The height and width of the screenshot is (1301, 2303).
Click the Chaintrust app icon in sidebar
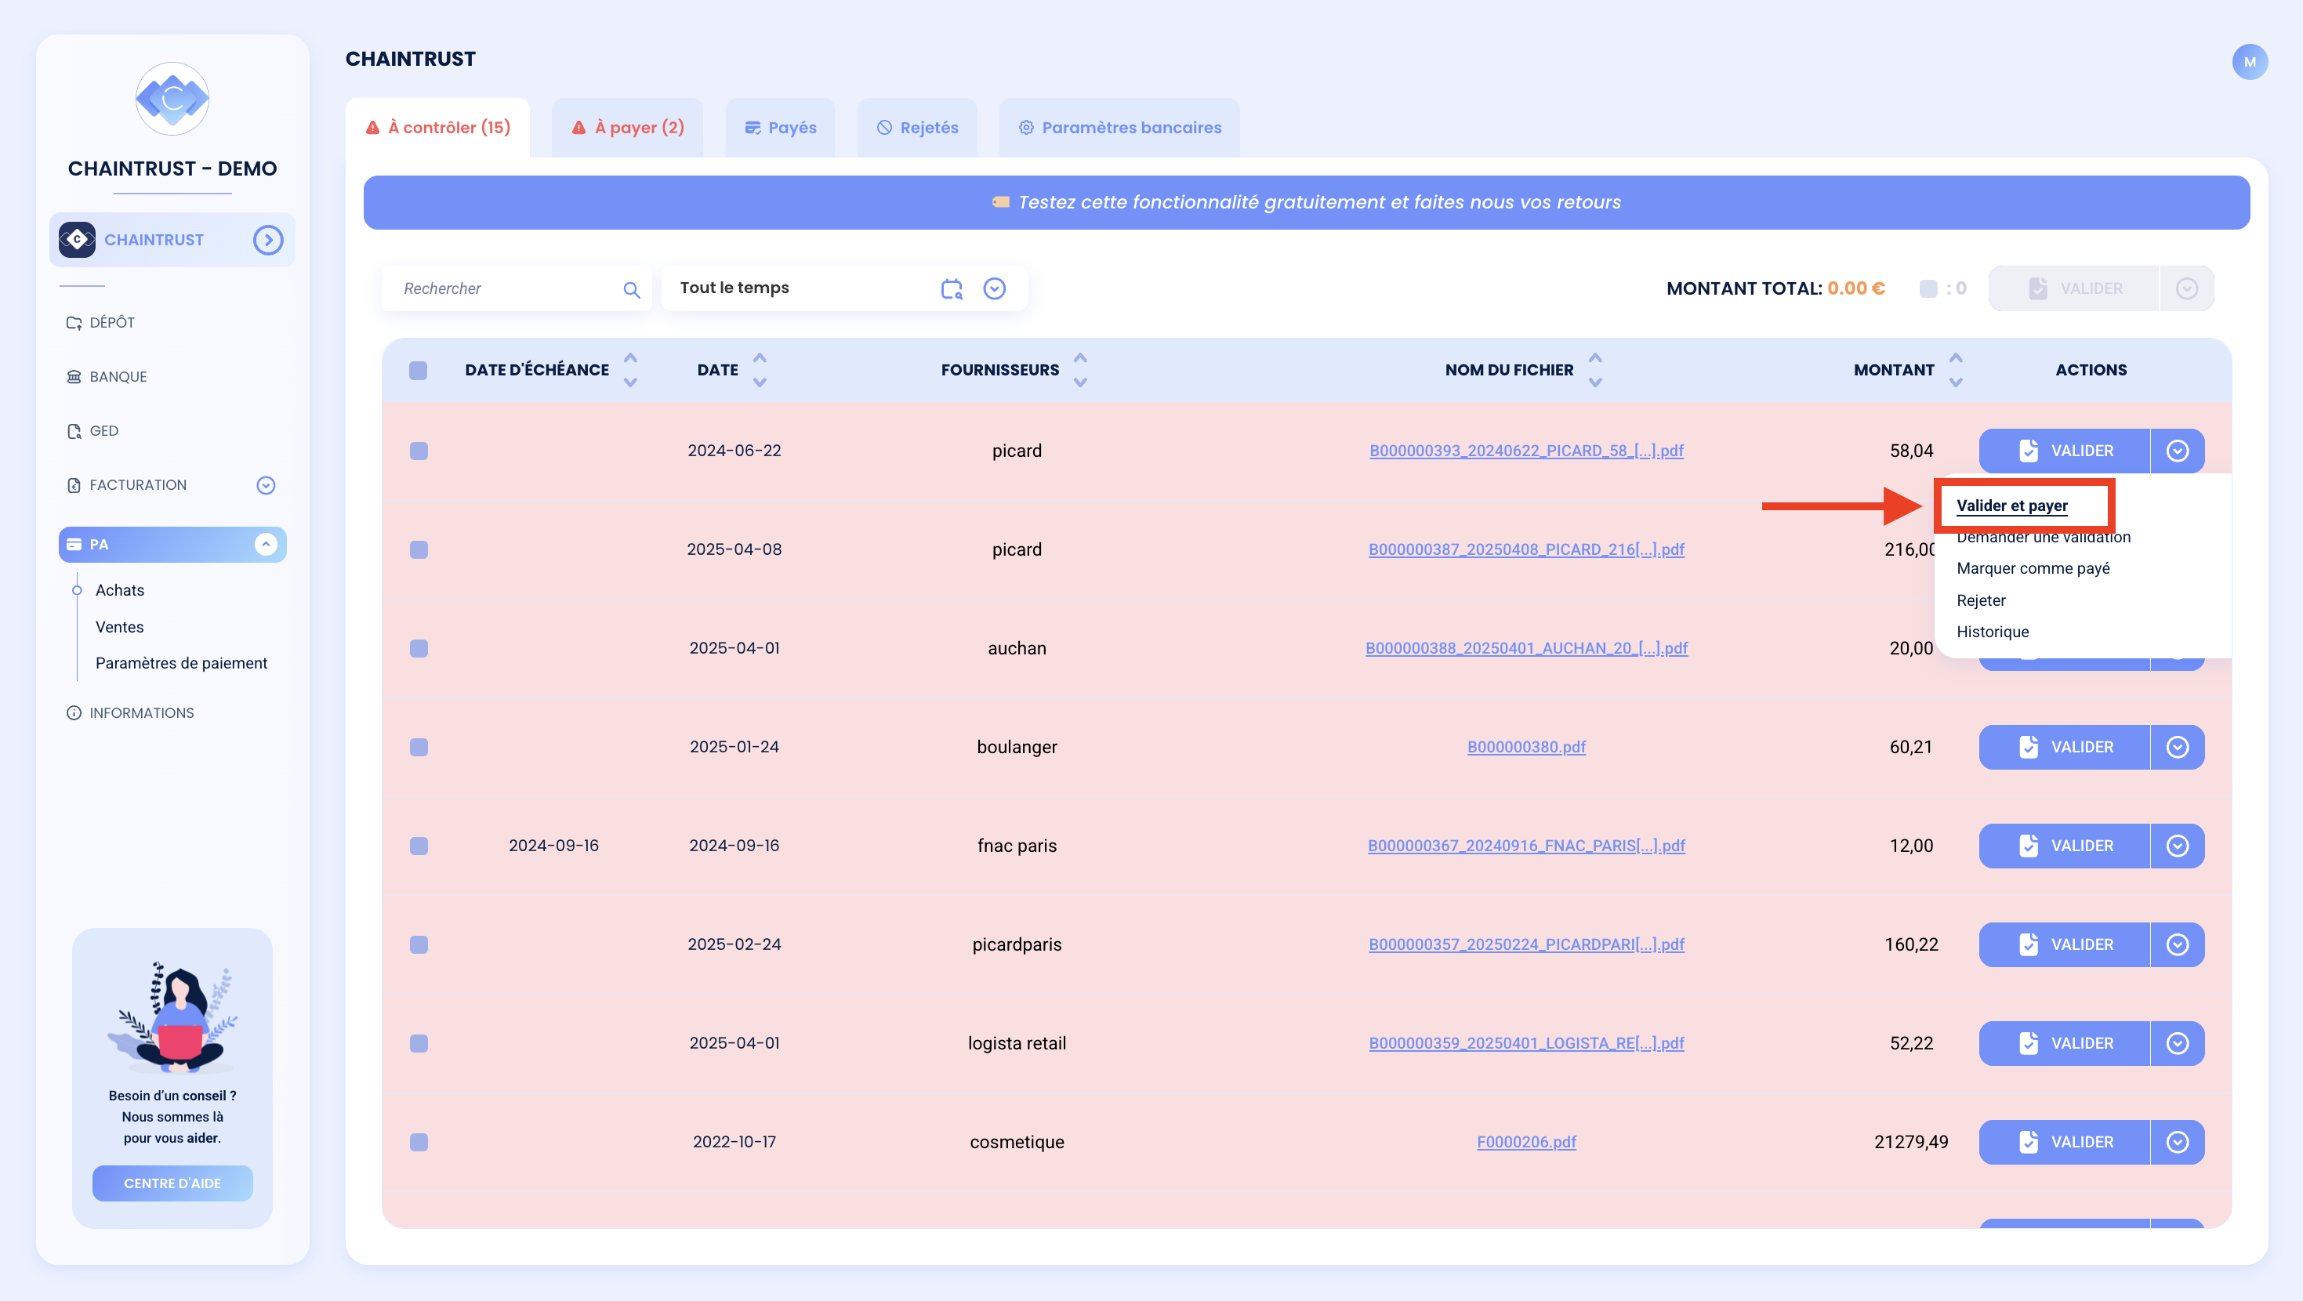point(77,240)
